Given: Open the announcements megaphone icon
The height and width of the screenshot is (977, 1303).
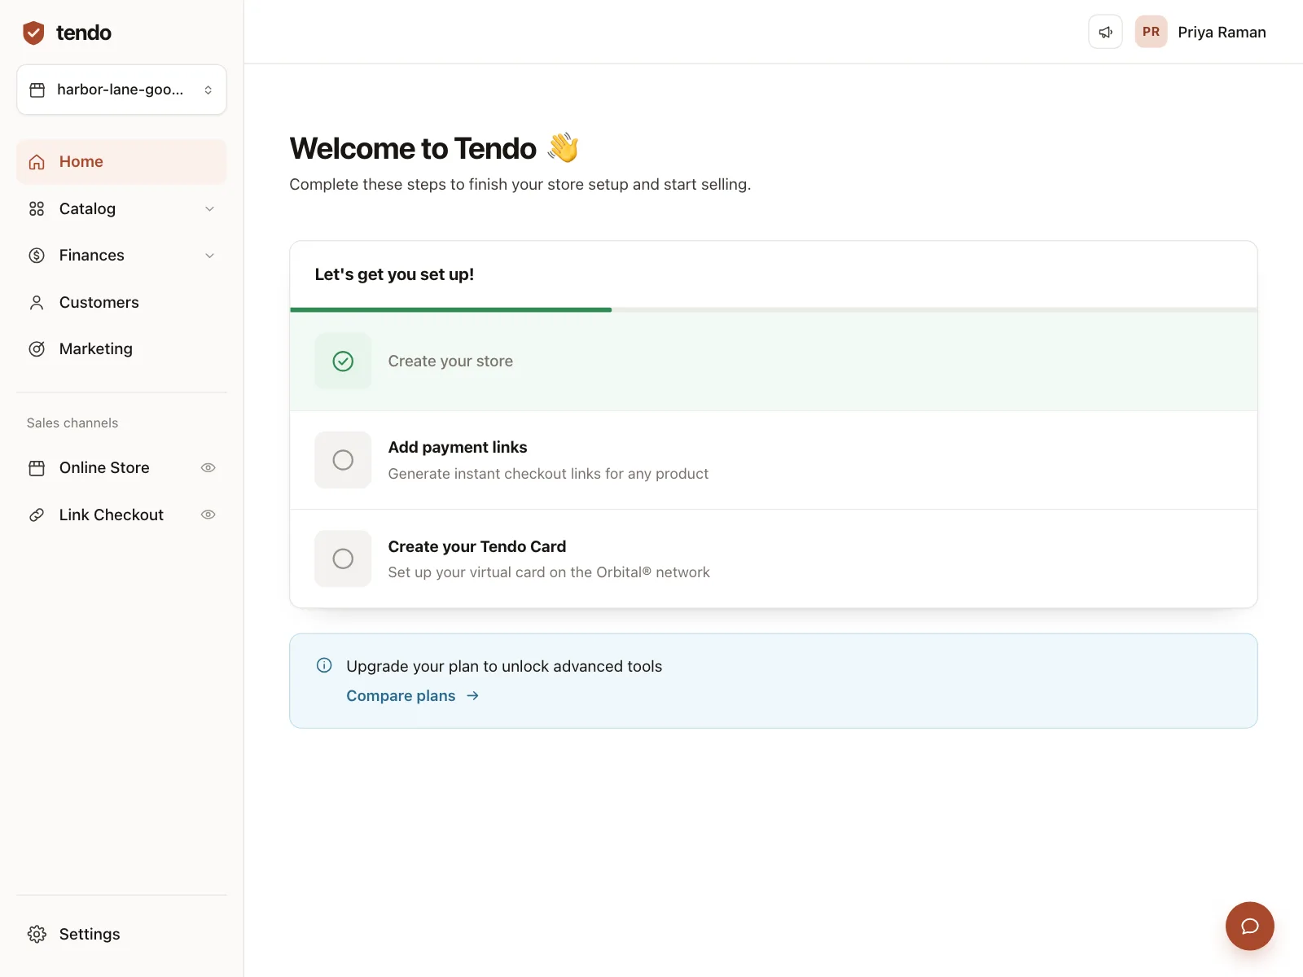Looking at the screenshot, I should [1105, 33].
